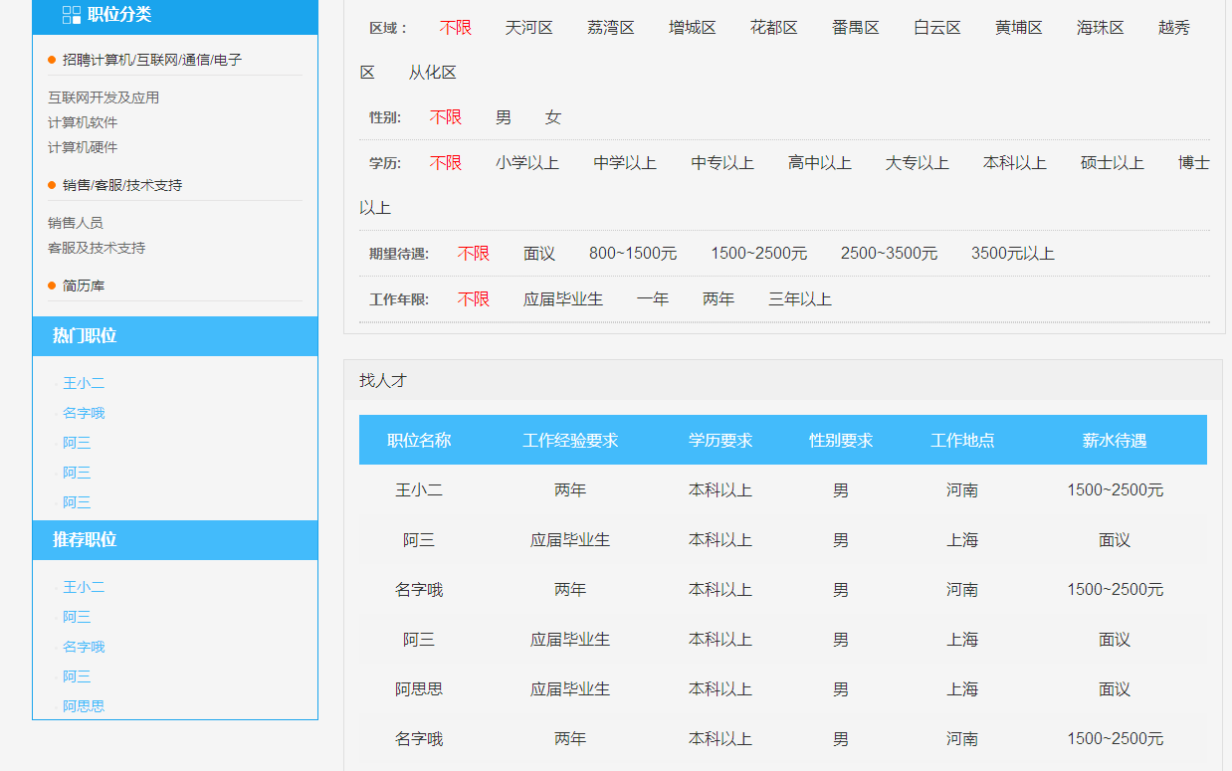Select 天河区 in the 区域 filter

(x=528, y=28)
